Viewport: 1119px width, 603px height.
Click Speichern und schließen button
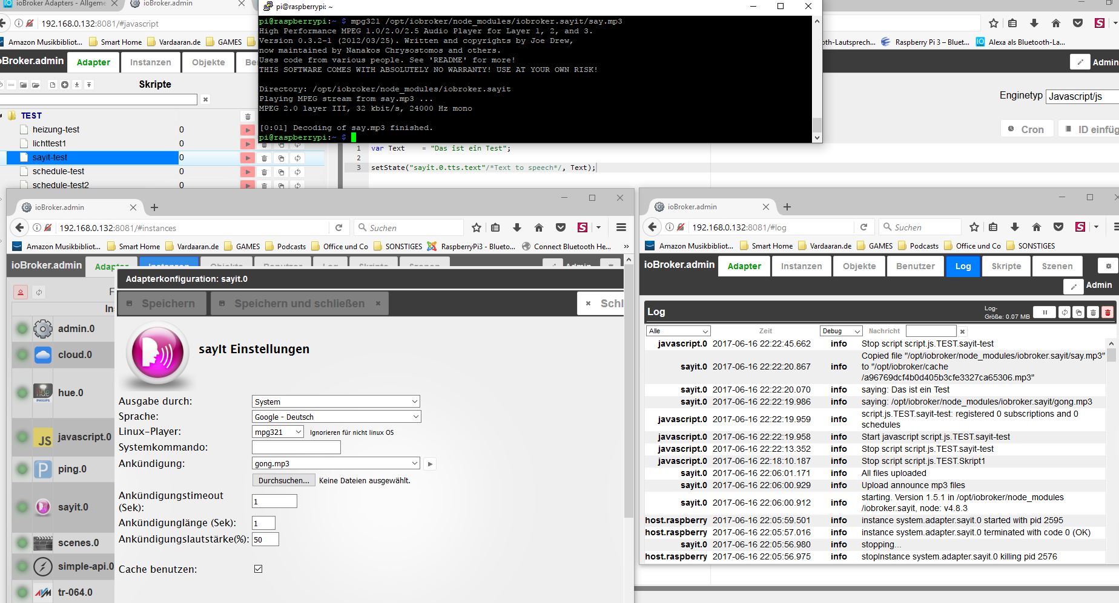pos(299,304)
